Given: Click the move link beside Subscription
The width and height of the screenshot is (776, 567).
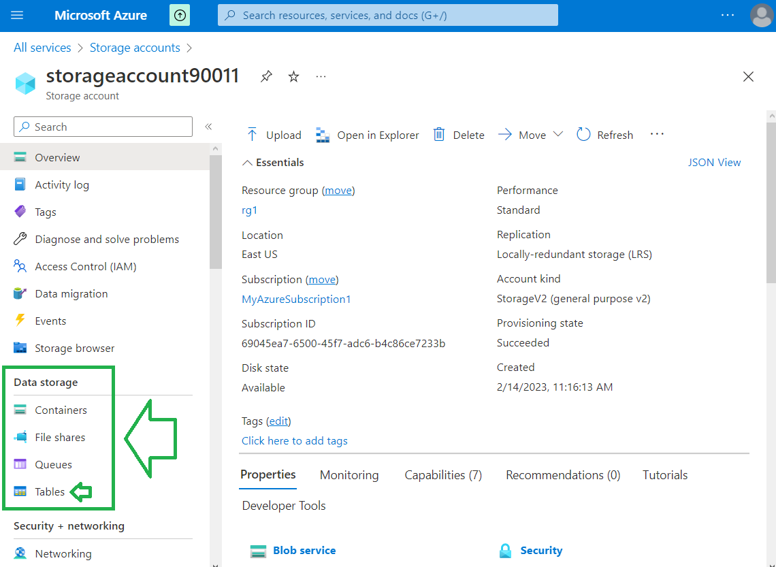Looking at the screenshot, I should [x=322, y=280].
